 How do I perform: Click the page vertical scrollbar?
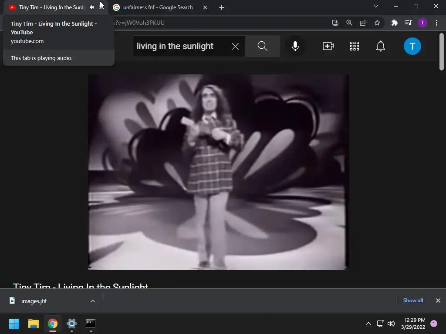click(442, 52)
